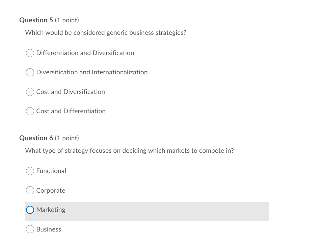321x244 pixels.
Task: Click the 'Marketing' answer label
Action: coord(51,210)
